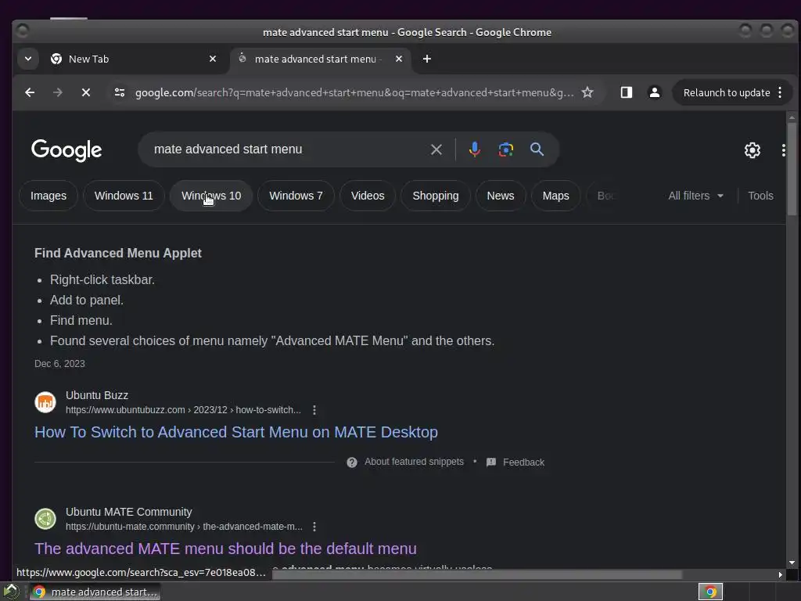The width and height of the screenshot is (801, 601).
Task: Click the forward navigation arrow
Action: [58, 92]
